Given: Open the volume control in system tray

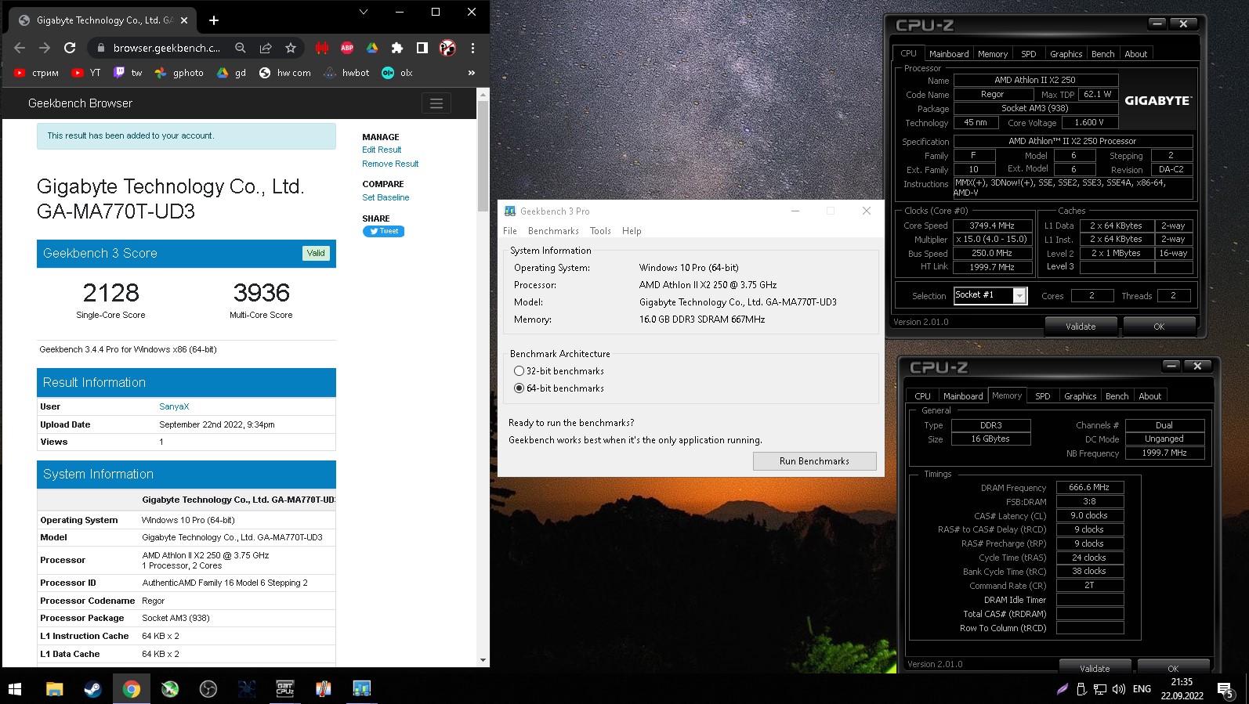Looking at the screenshot, I should [x=1119, y=689].
